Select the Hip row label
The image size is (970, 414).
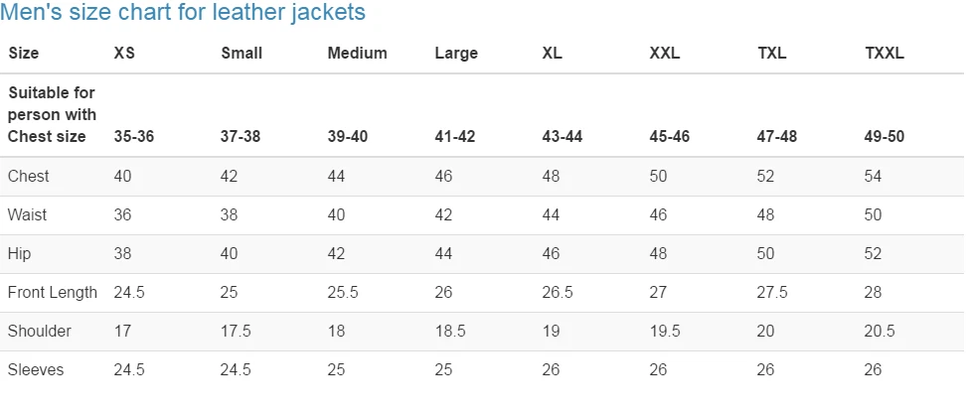click(x=19, y=254)
